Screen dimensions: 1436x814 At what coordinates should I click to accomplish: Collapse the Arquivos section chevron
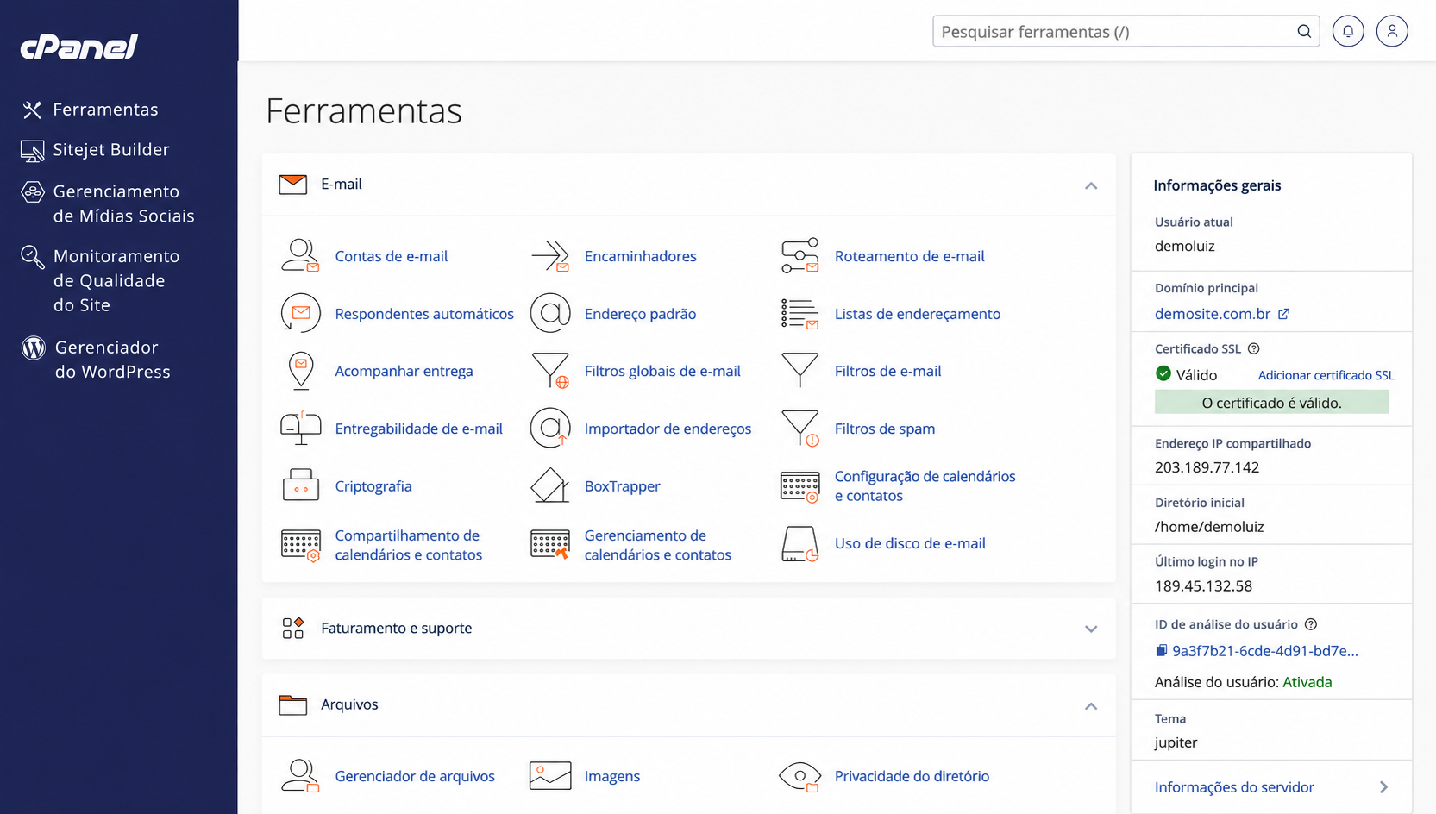point(1091,706)
